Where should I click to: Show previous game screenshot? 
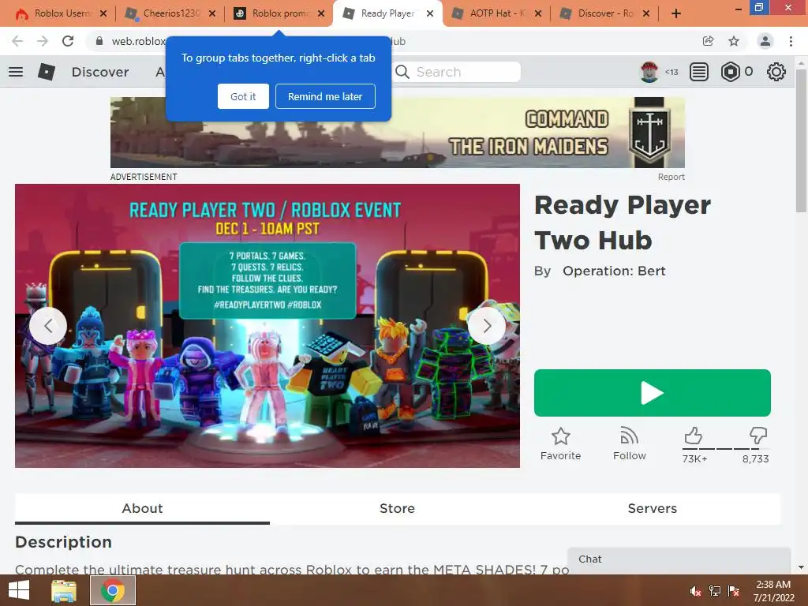(x=48, y=326)
